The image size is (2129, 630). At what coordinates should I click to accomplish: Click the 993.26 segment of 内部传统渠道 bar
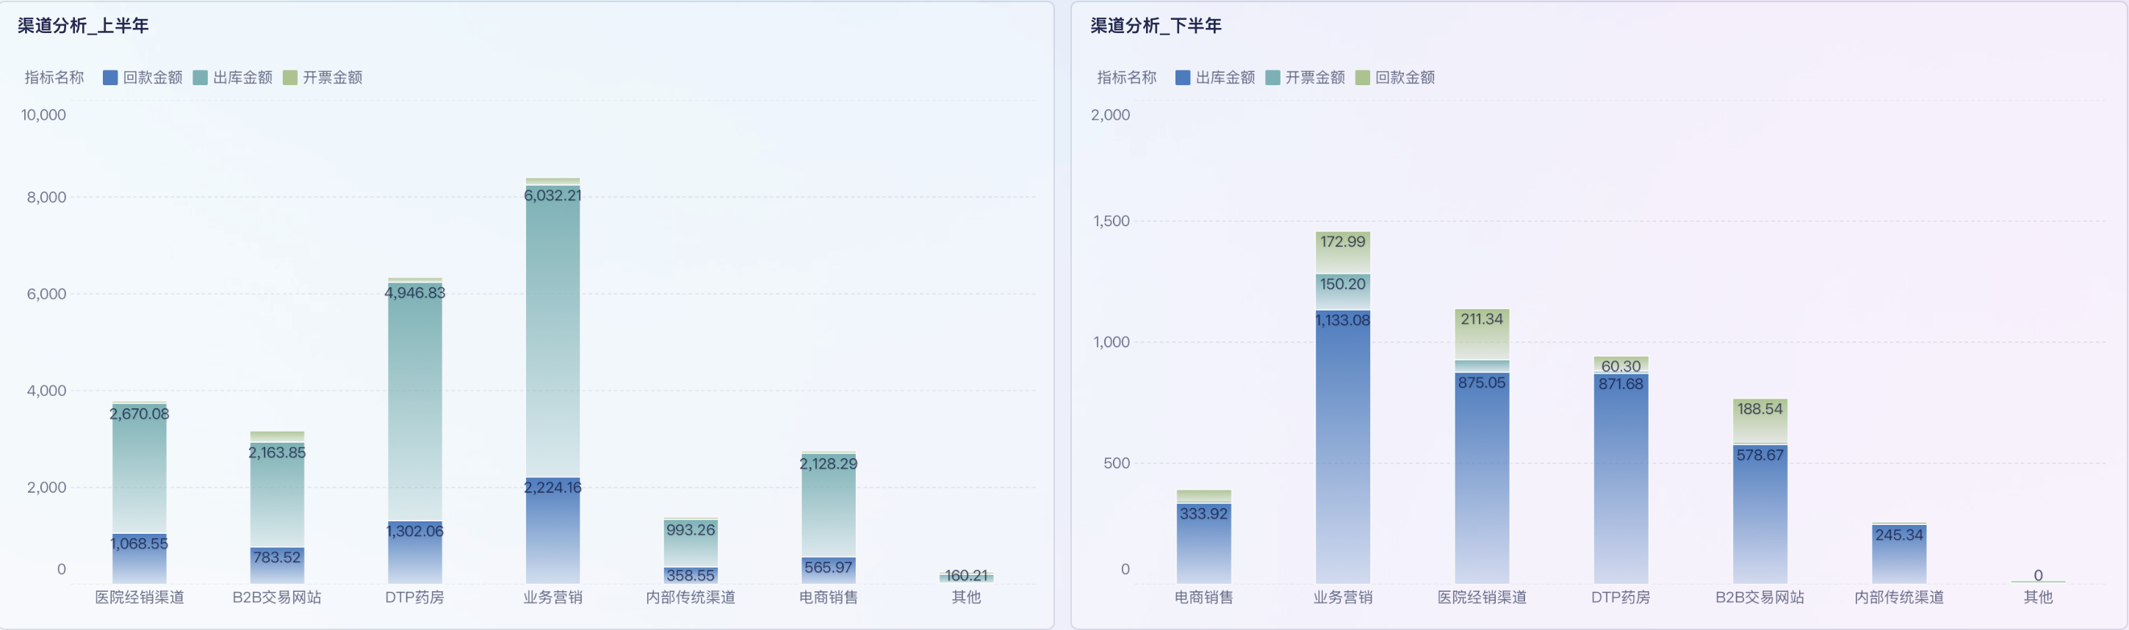690,543
